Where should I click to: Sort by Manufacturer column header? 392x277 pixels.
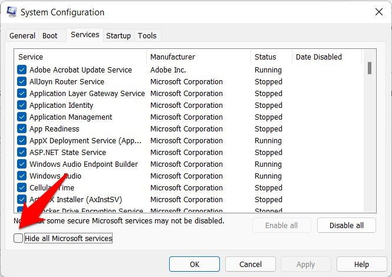coord(199,57)
